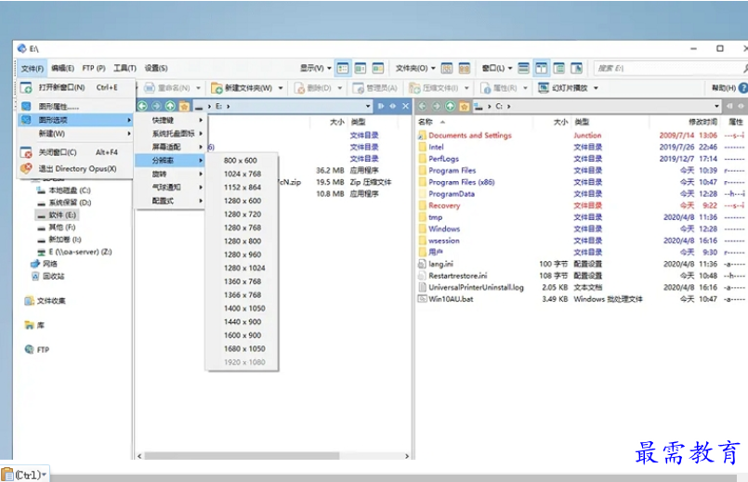Sort by 类型 column in C: pane
Screen dimensions: 748x482
[x=582, y=122]
